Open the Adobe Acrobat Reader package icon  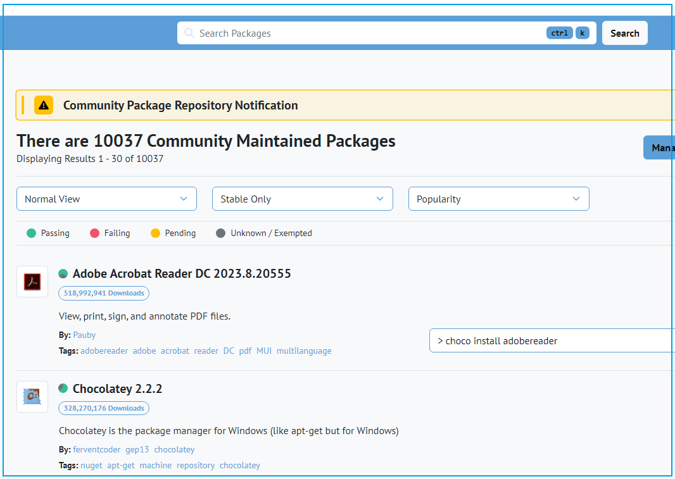(x=32, y=282)
